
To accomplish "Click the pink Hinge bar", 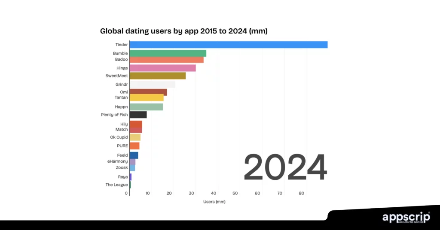I will (x=163, y=68).
